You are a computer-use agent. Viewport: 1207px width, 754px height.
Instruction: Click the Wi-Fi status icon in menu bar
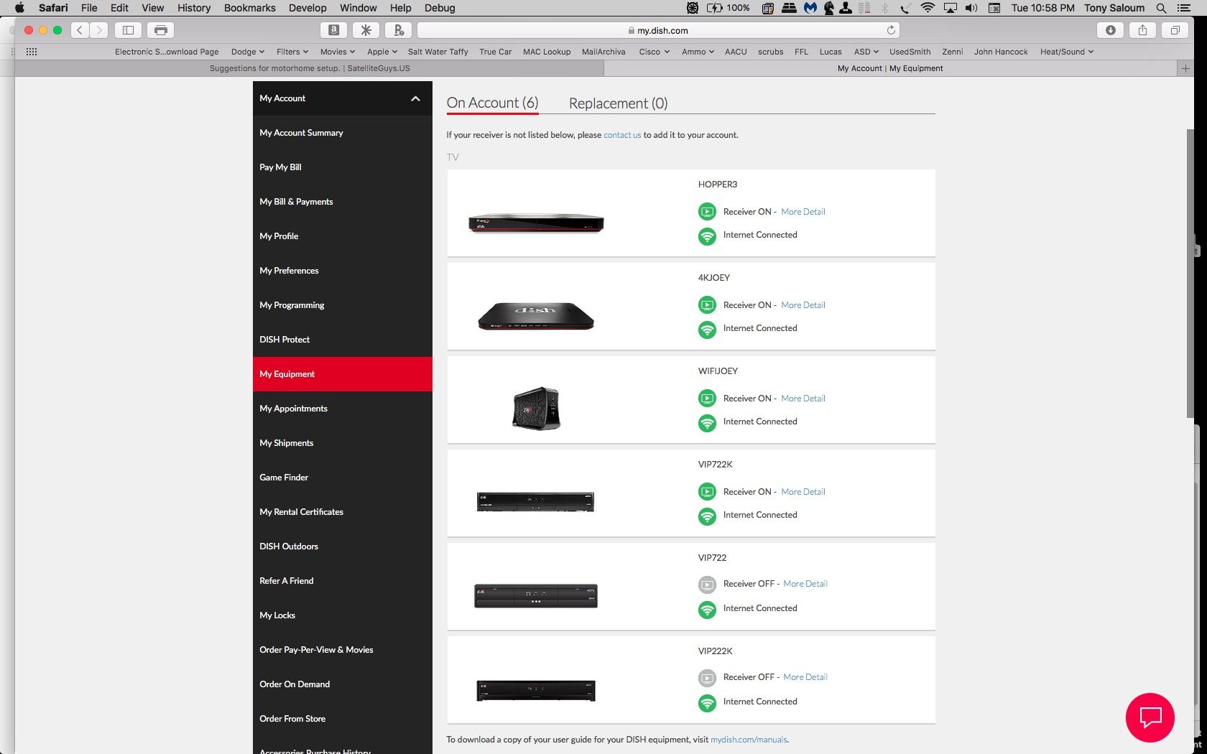pyautogui.click(x=928, y=8)
